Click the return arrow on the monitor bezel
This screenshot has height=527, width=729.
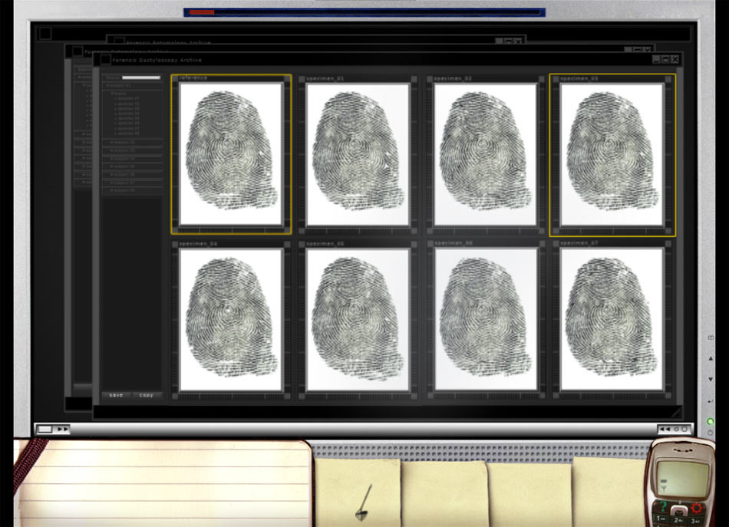click(711, 400)
